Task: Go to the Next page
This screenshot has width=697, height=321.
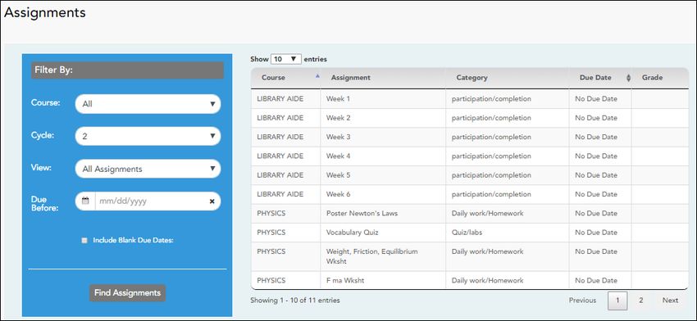Action: (x=670, y=301)
